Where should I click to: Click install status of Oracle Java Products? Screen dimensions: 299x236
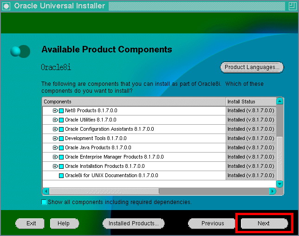[251, 148]
